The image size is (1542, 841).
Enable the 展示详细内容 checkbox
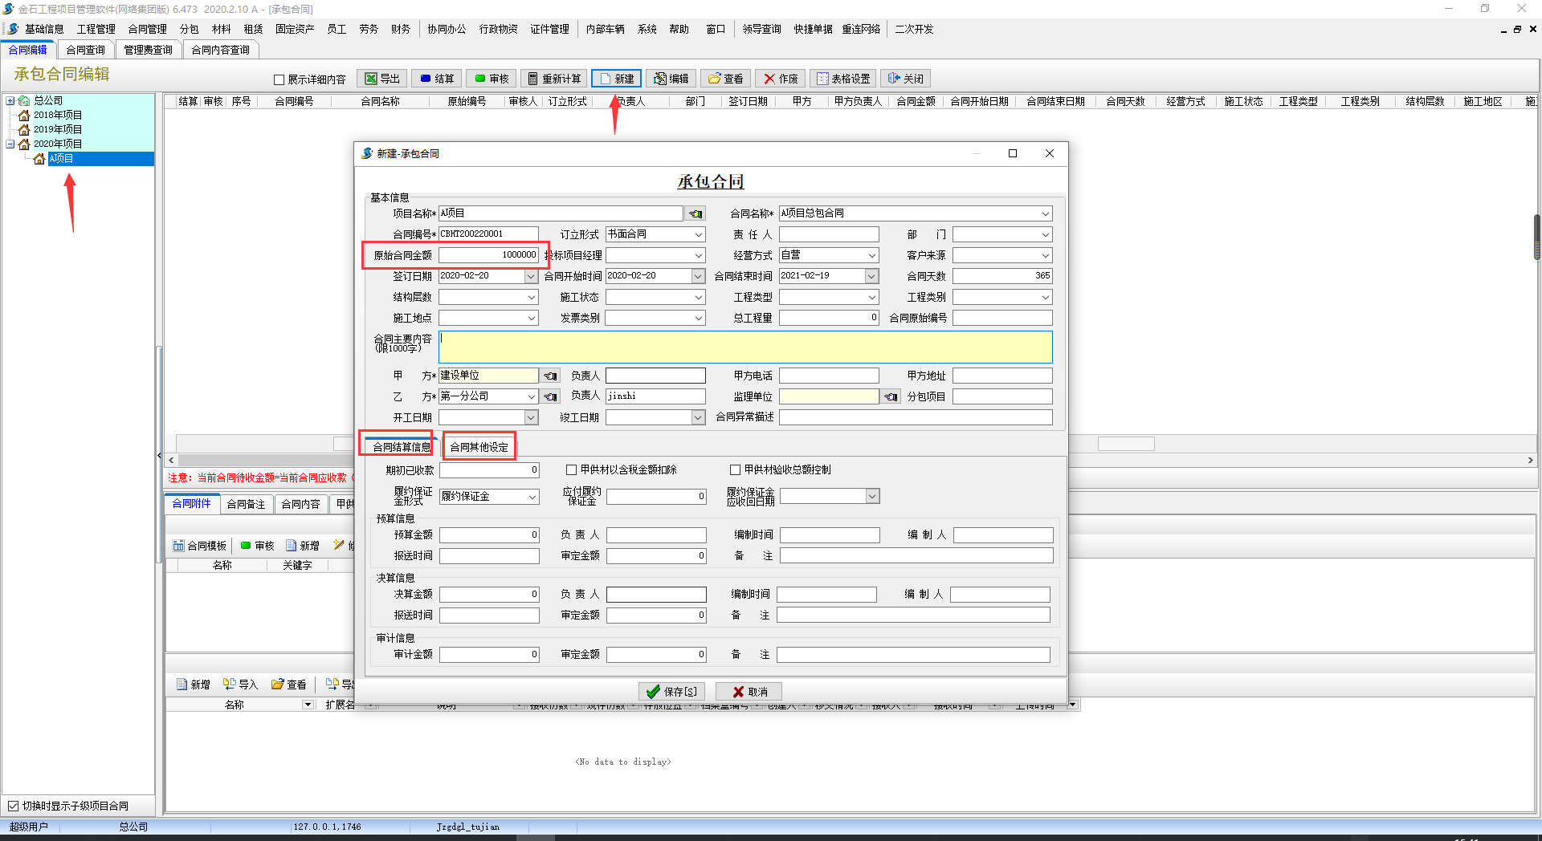[x=279, y=79]
